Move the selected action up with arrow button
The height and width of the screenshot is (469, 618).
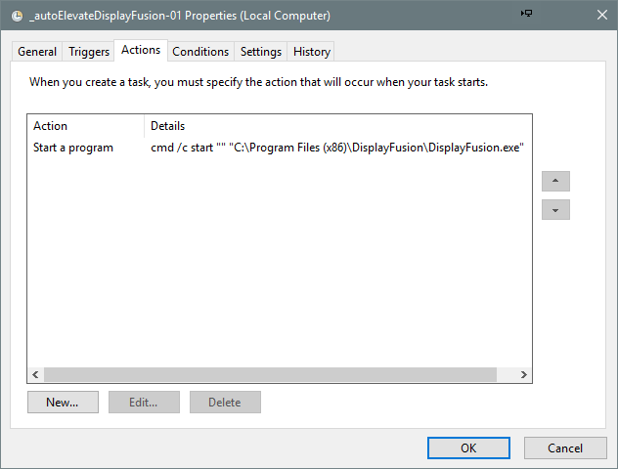(555, 182)
